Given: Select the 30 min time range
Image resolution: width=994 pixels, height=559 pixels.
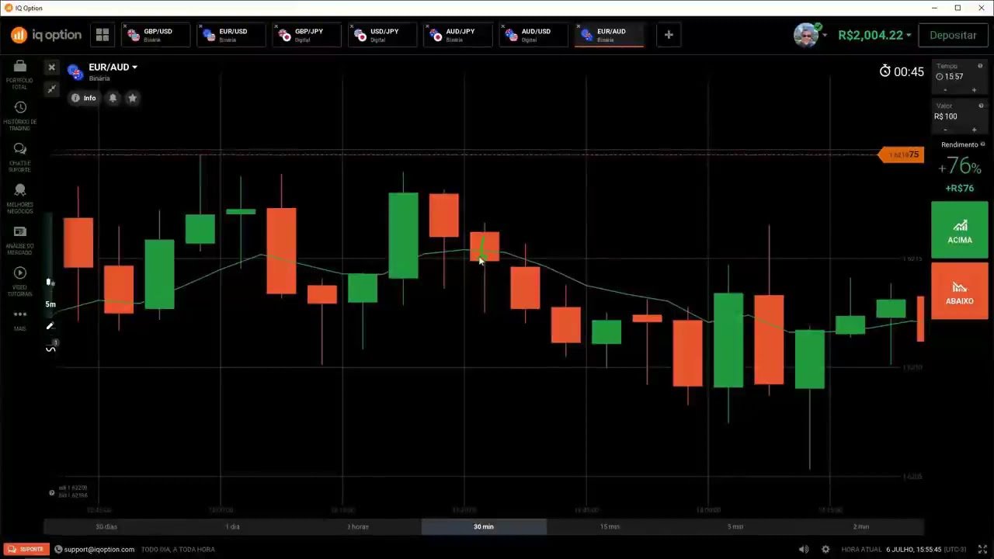Looking at the screenshot, I should pyautogui.click(x=484, y=526).
